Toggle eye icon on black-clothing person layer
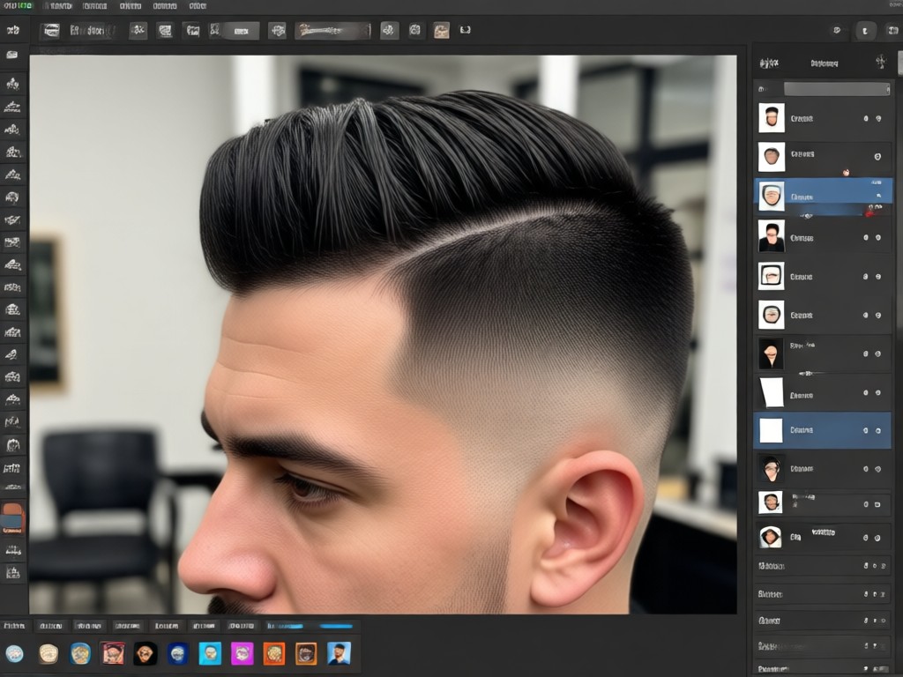Image resolution: width=903 pixels, height=677 pixels. tap(878, 238)
